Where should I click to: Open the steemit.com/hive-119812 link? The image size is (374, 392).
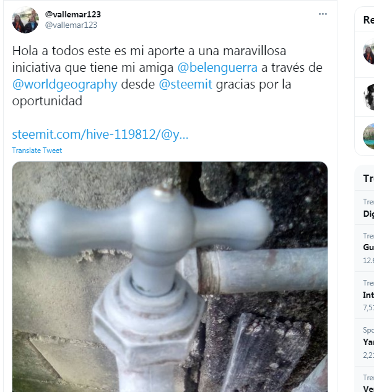[x=100, y=134]
